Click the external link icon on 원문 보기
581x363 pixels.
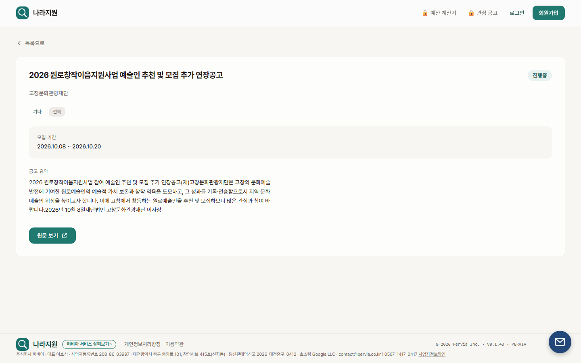click(65, 236)
